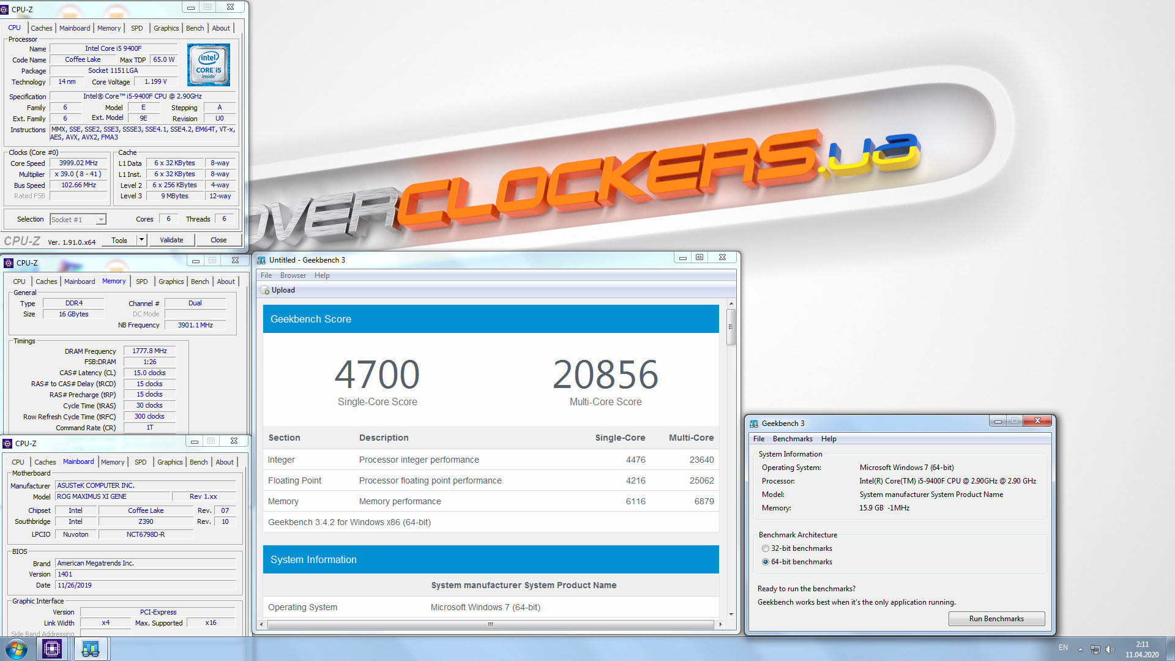
Task: Open Bench tab in top CPU-Z window
Action: (195, 28)
